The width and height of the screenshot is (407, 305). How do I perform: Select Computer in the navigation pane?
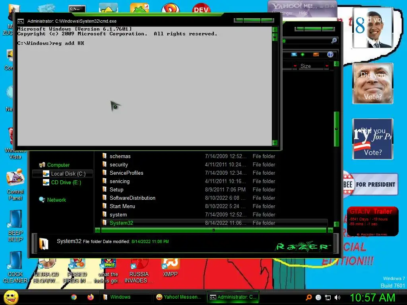click(x=58, y=165)
